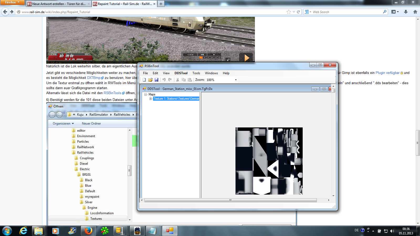Screen dimensions: 420x236
Task: Open the Organisieren dropdown menu
Action: tap(63, 124)
